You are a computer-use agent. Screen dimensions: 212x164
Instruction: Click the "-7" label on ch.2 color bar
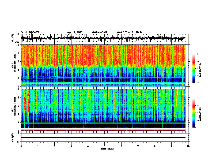[x=197, y=128]
